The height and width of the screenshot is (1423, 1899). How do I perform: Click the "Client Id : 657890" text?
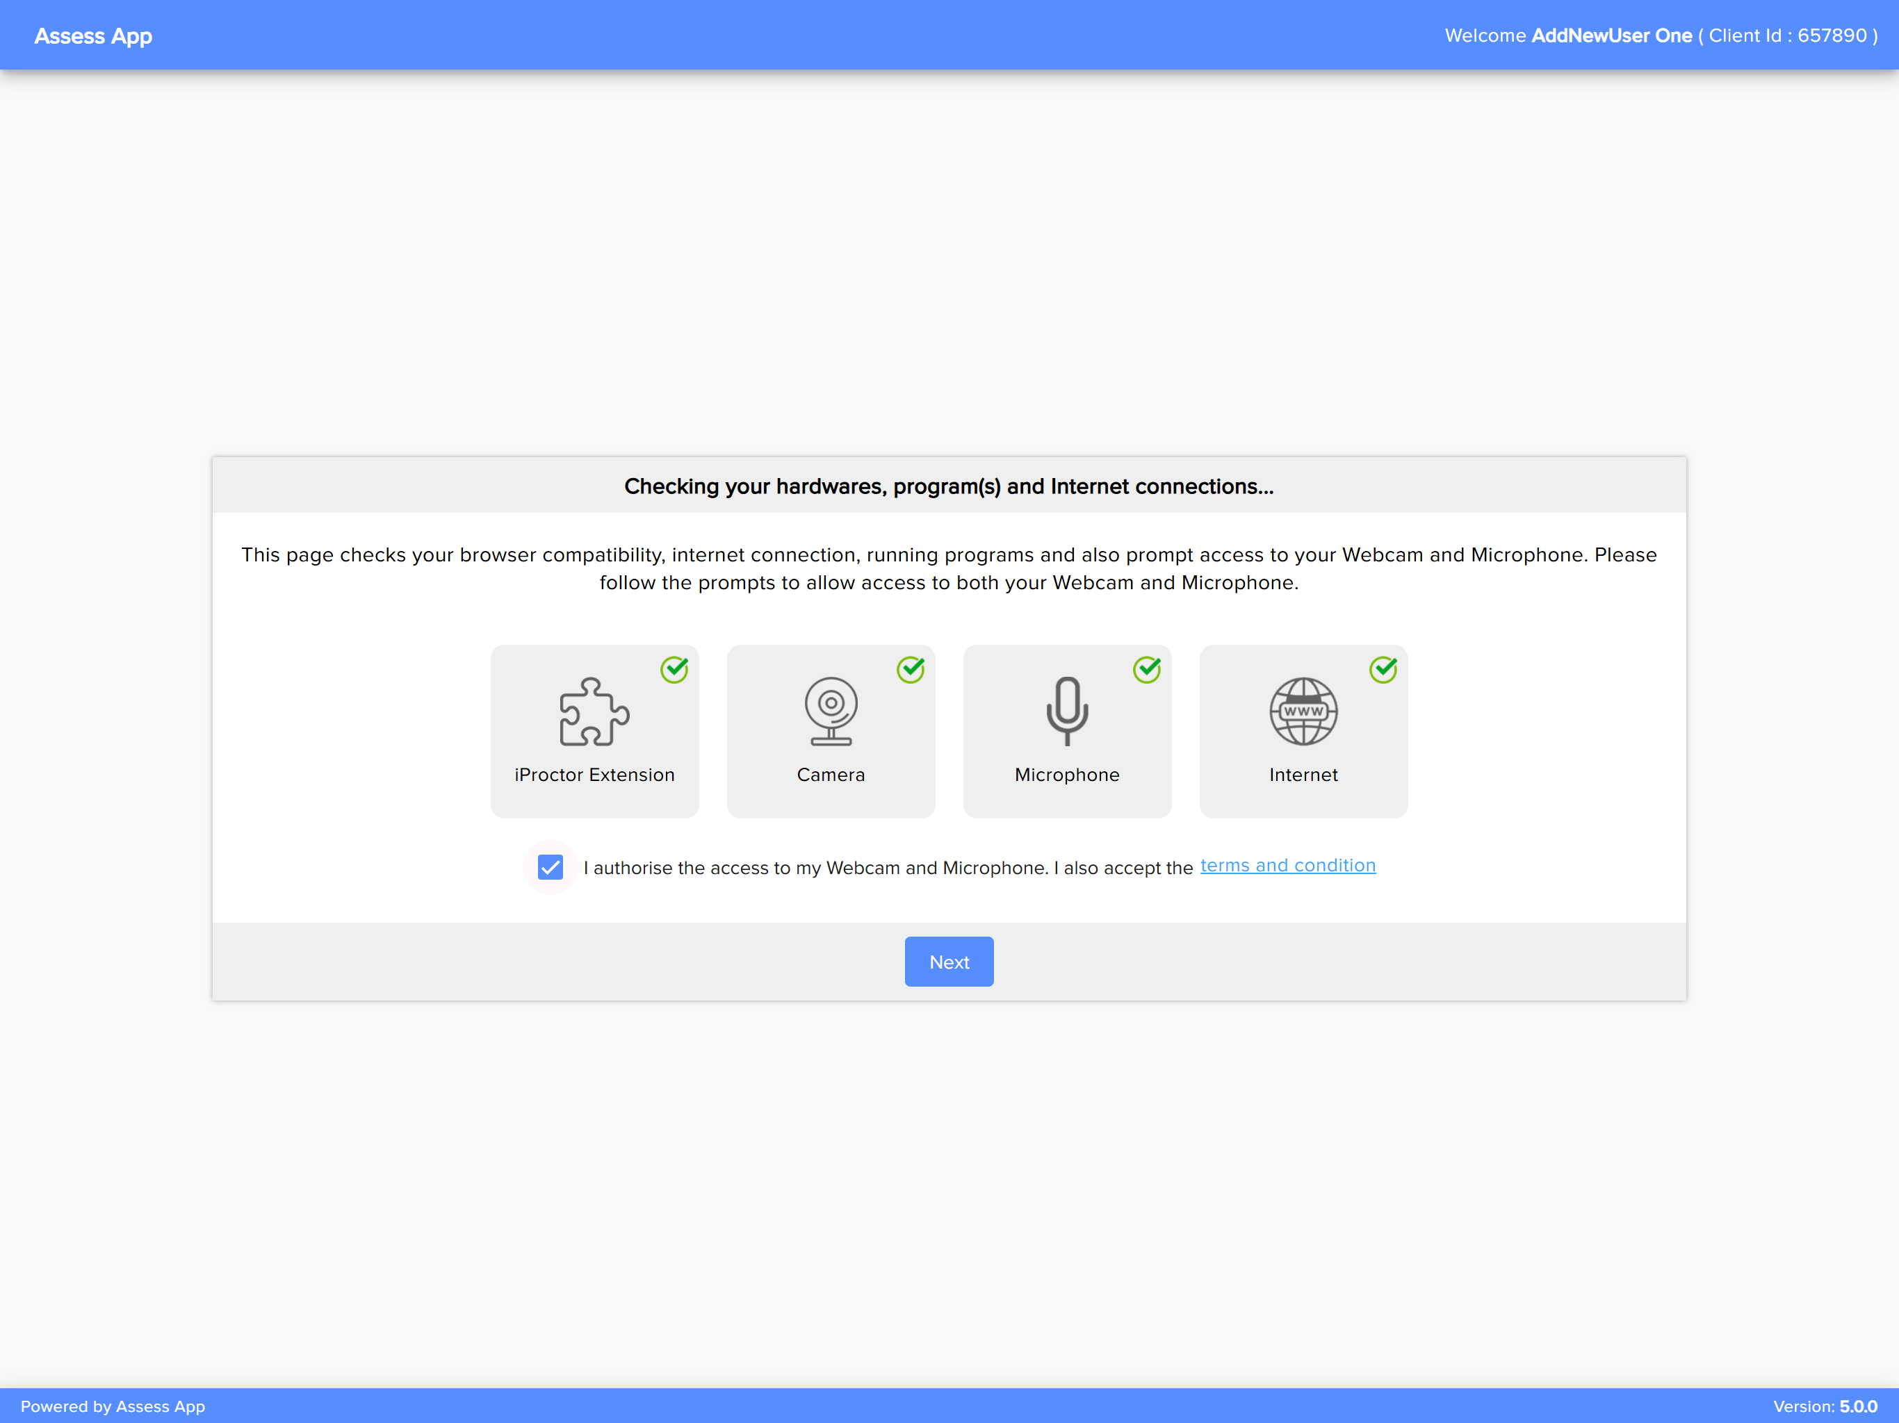(x=1788, y=36)
